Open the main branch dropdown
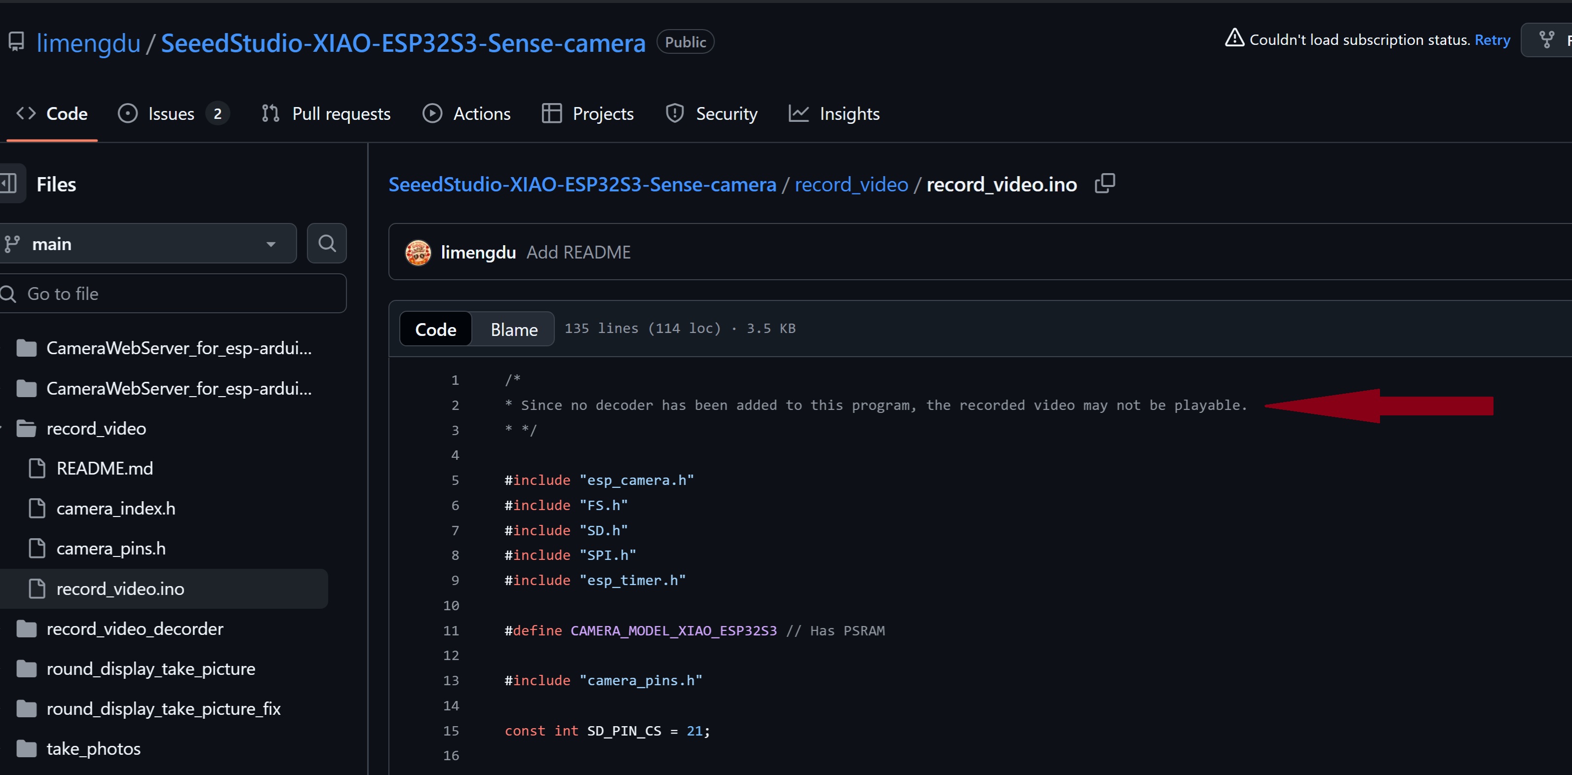 tap(147, 244)
